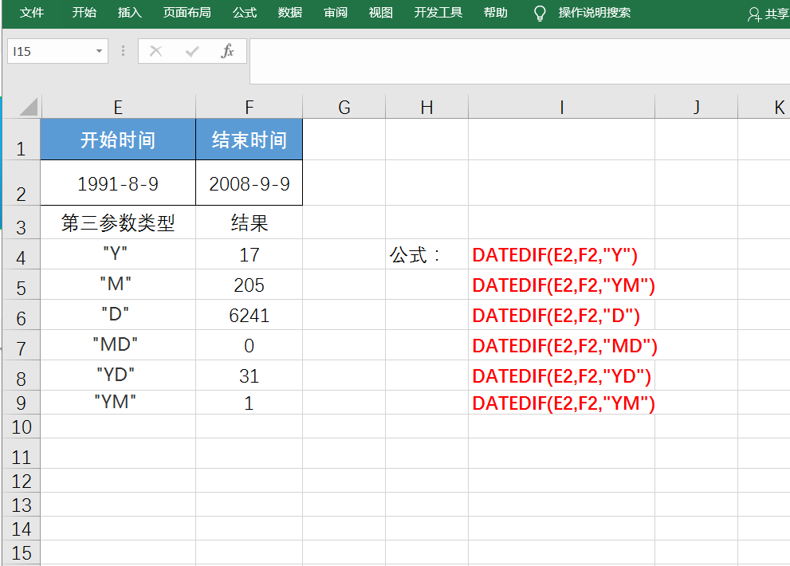Image resolution: width=790 pixels, height=566 pixels.
Task: Expand the Name Box dropdown arrow
Action: (100, 51)
